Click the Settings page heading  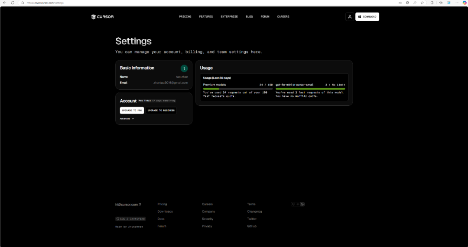click(133, 41)
